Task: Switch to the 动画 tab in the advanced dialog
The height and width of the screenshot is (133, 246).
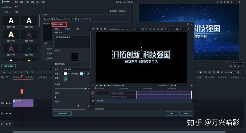Action: pos(78,29)
